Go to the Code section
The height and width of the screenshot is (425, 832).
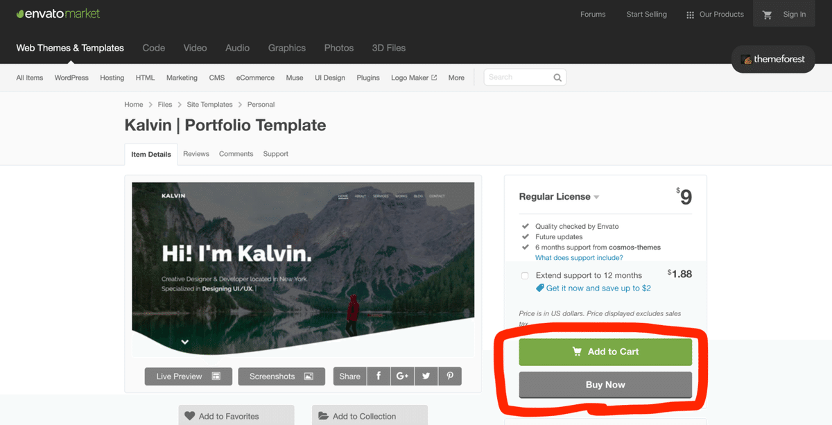[154, 48]
